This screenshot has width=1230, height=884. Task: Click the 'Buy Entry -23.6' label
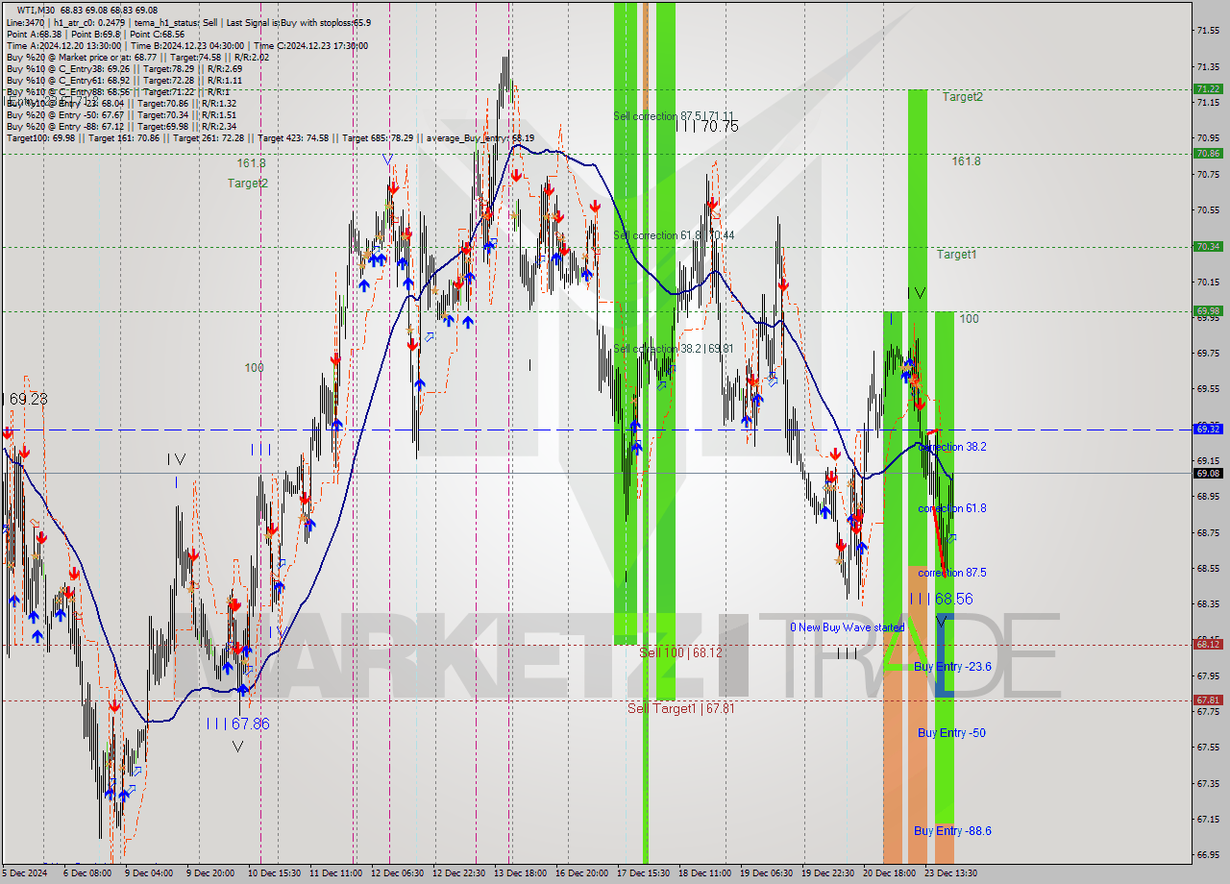[952, 666]
